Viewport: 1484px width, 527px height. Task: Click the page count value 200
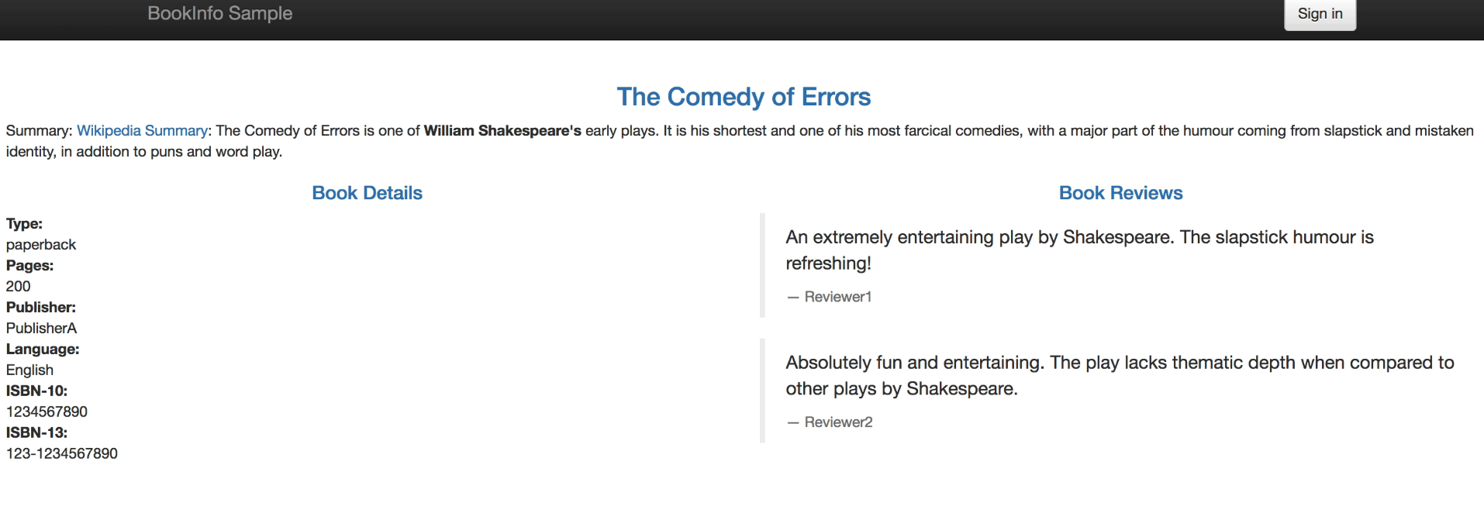click(19, 287)
